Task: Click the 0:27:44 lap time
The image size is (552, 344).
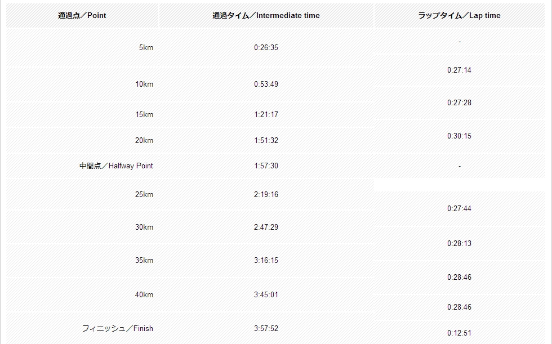Action: 459,209
